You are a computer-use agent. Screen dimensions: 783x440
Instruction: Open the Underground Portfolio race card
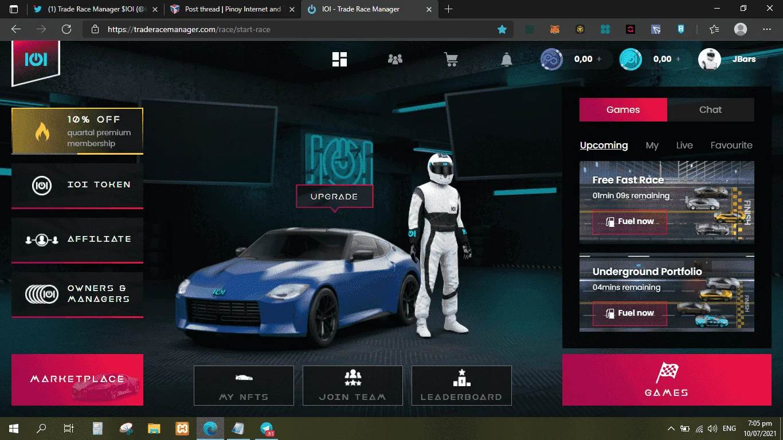tap(667, 293)
